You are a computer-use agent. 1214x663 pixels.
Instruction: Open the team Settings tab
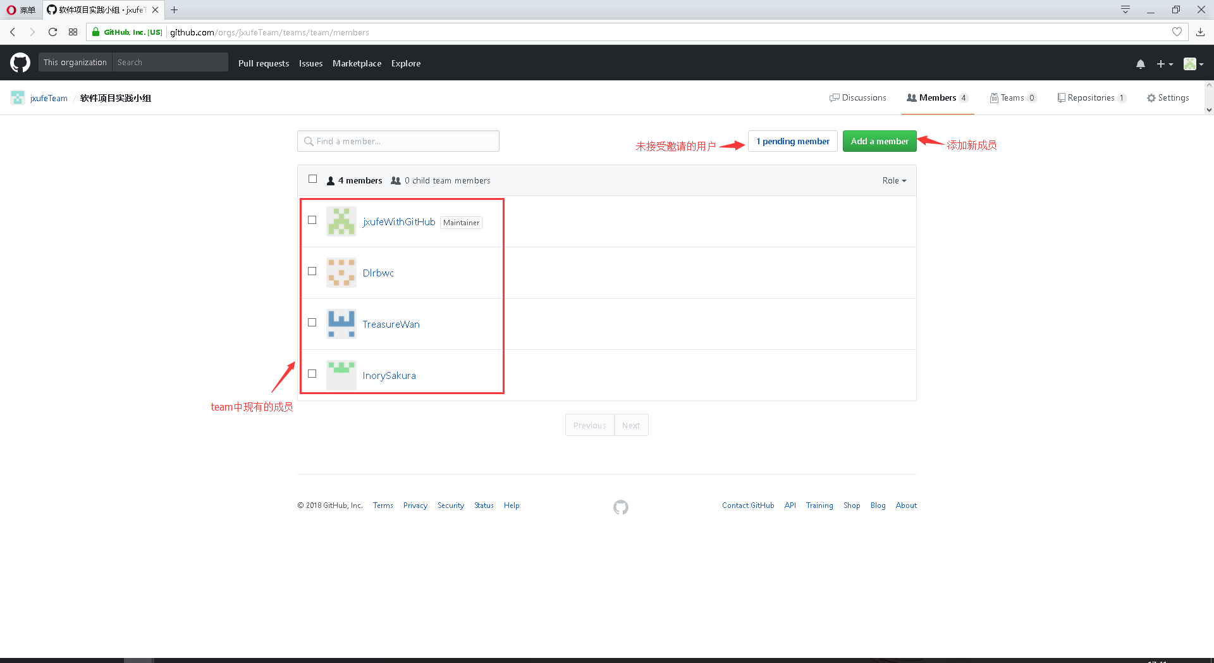1168,97
